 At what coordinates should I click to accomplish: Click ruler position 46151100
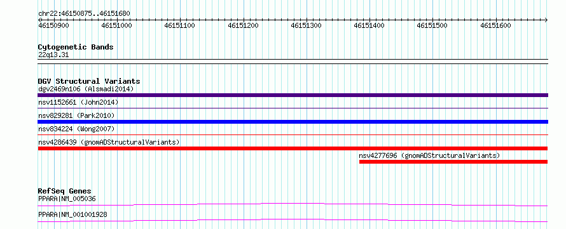(x=180, y=25)
